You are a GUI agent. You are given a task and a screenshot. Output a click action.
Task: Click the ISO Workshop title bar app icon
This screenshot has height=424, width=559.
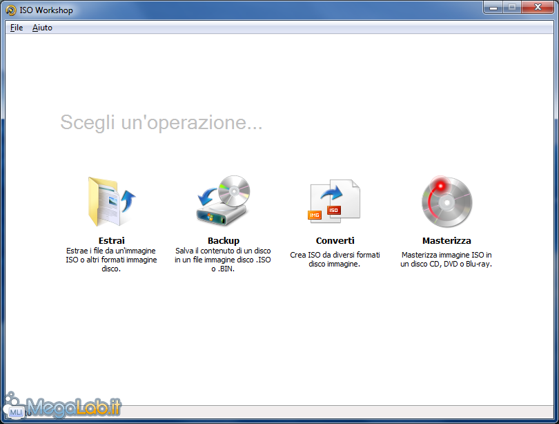(x=11, y=10)
